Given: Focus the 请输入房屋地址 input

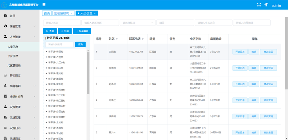Looking at the screenshot, I should (252, 23).
